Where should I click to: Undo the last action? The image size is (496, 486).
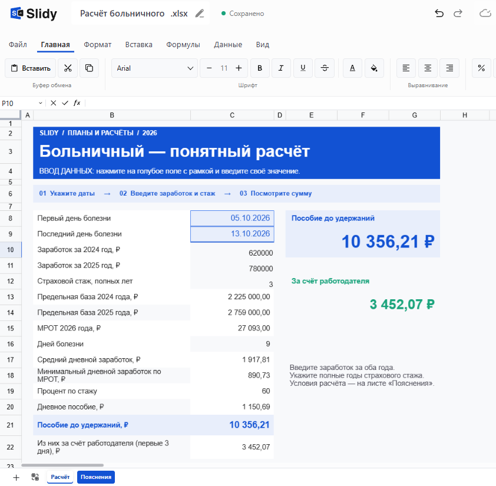pos(439,14)
